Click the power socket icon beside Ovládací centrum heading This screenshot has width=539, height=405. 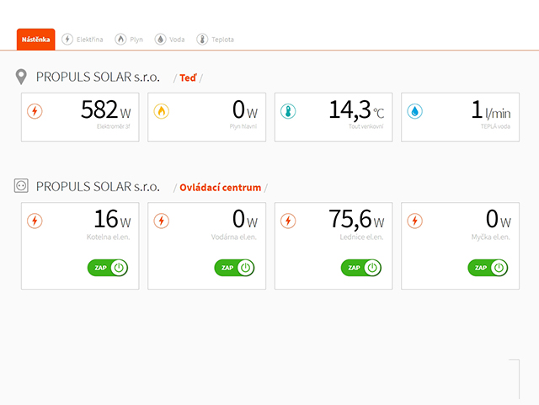click(22, 186)
